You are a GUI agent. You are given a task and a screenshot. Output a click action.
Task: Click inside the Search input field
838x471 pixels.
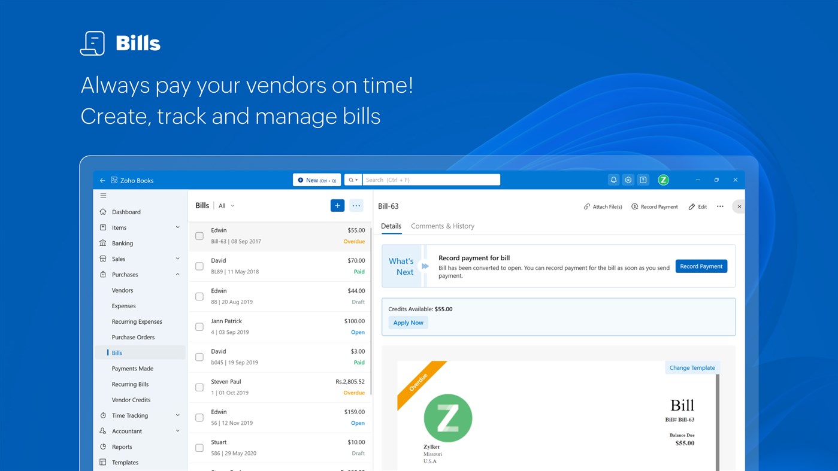click(431, 180)
